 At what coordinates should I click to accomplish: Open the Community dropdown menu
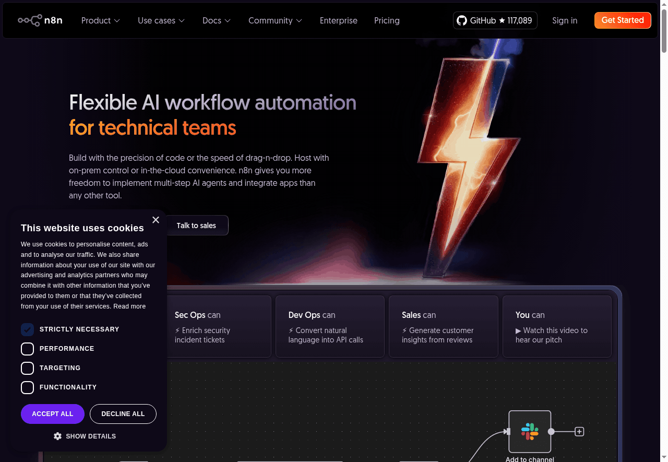(x=275, y=20)
